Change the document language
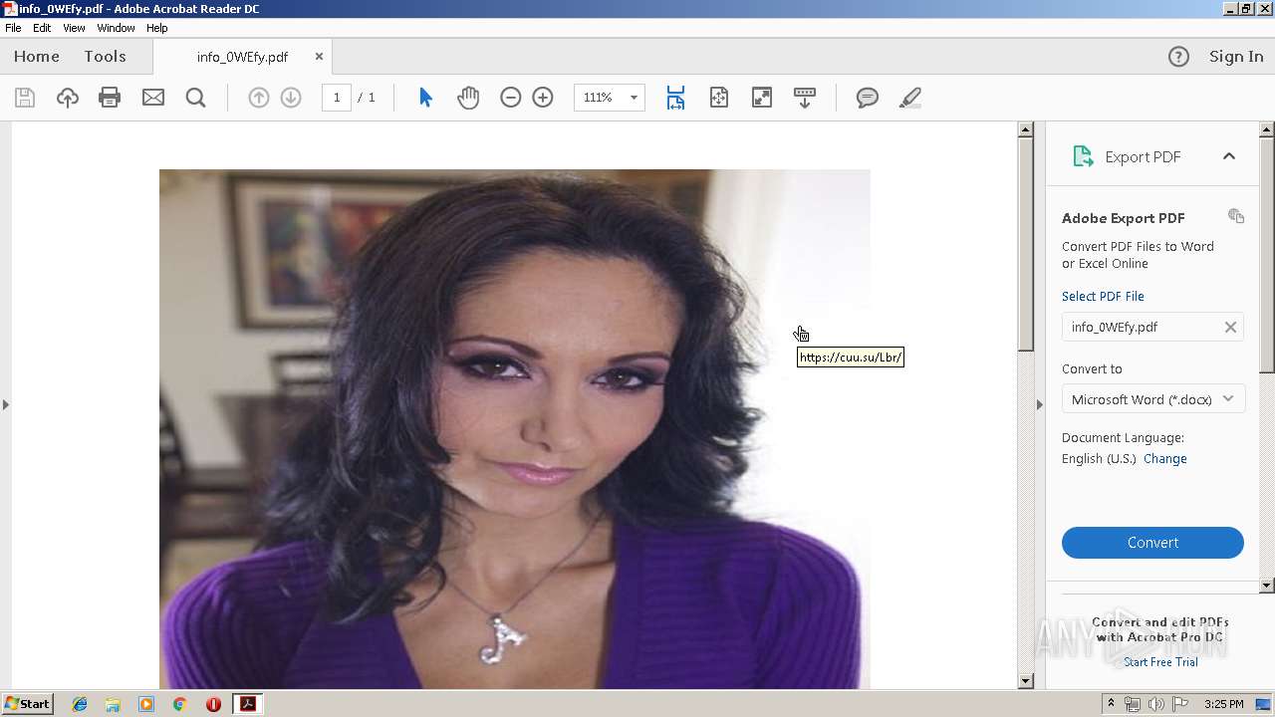 [1164, 459]
